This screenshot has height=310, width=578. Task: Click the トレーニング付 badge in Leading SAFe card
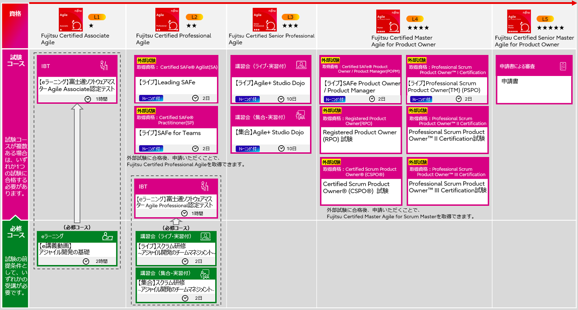(x=151, y=98)
